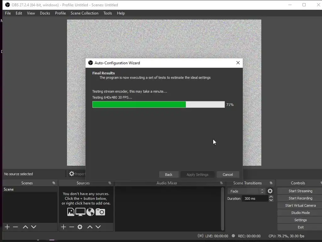
Task: Move source down arrow
Action: [98, 227]
